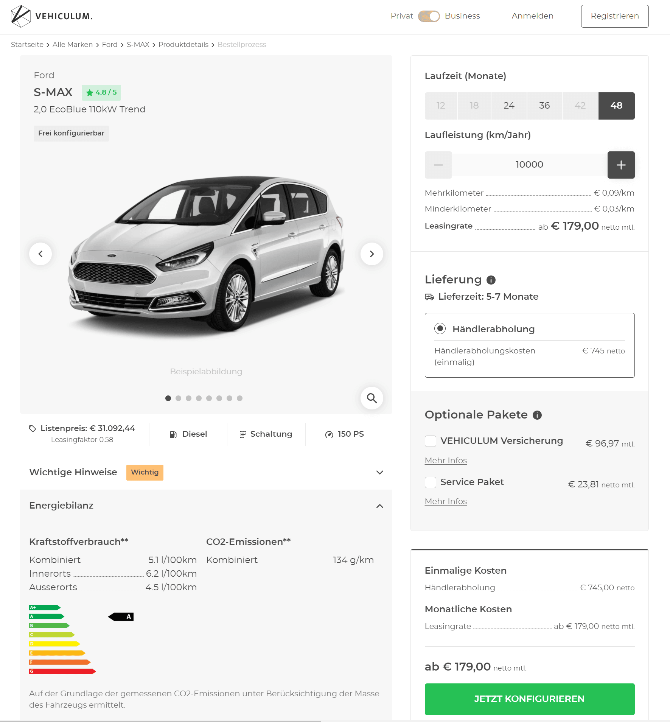The height and width of the screenshot is (722, 670).
Task: Select 42 months Laufzeit
Action: [580, 106]
